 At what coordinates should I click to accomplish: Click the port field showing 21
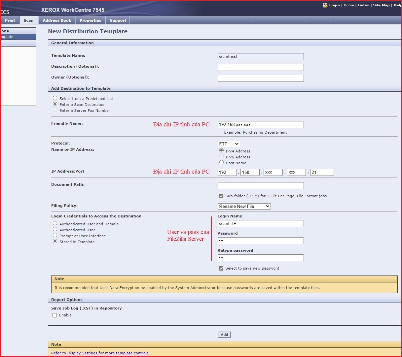point(322,172)
